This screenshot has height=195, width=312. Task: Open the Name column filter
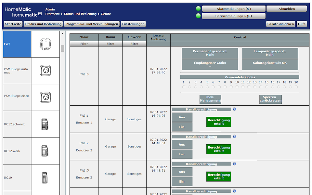(x=84, y=43)
